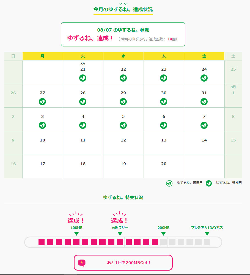Click the プレミアム1DAYパス marker arrow

tap(207, 234)
